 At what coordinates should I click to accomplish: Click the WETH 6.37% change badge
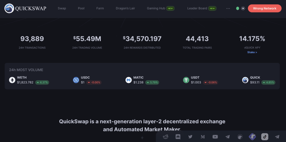point(42,83)
